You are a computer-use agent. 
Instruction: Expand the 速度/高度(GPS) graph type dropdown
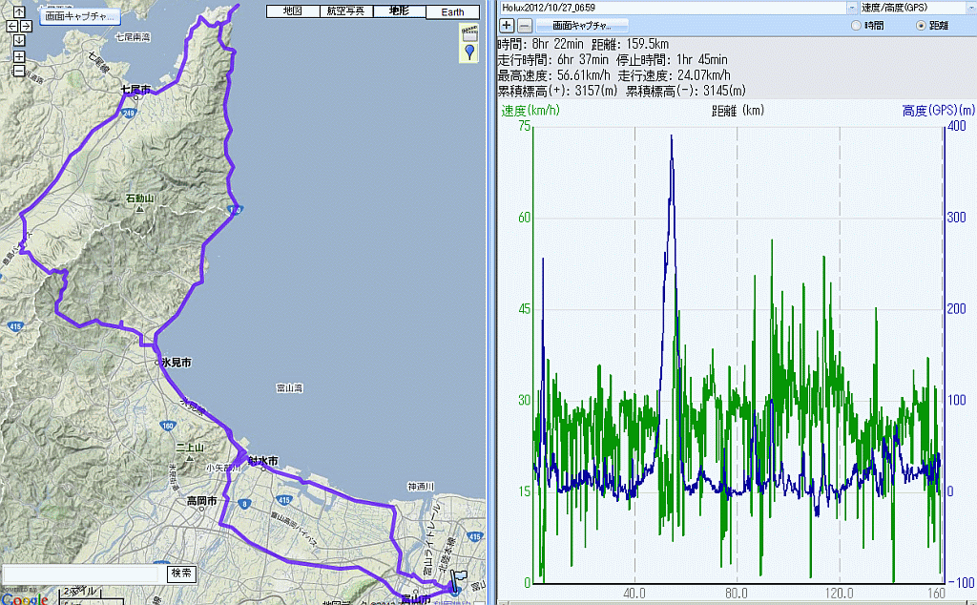coord(970,8)
